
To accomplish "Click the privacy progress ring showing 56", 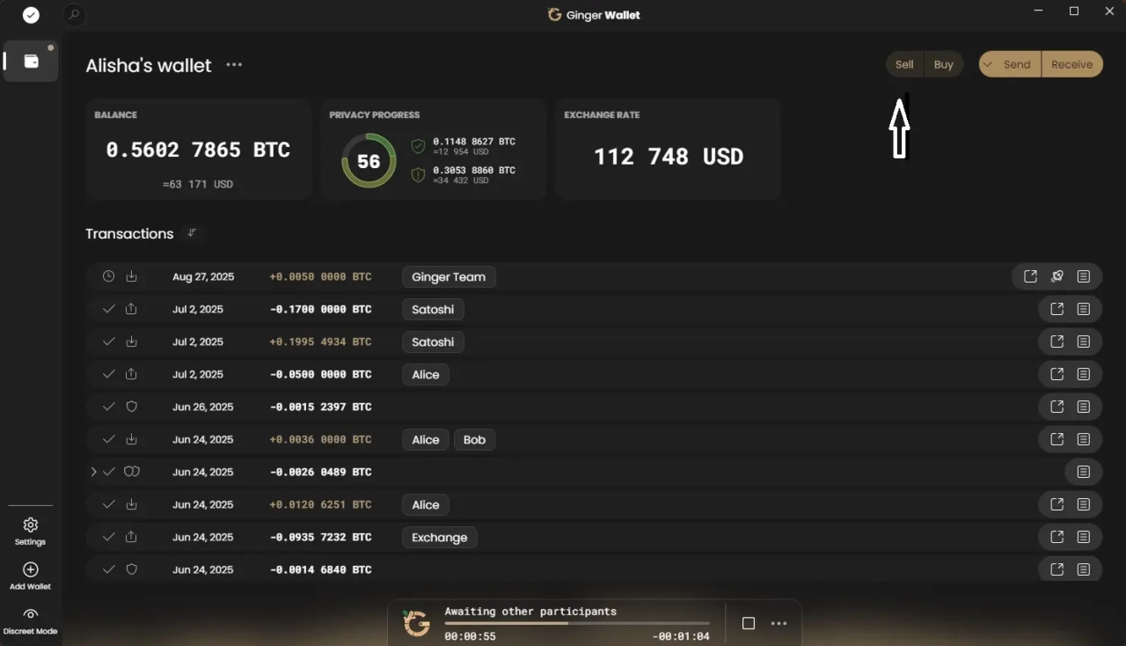I will [x=369, y=160].
